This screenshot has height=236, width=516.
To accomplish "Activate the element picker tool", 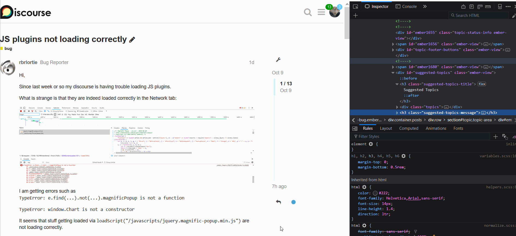I will point(355,7).
